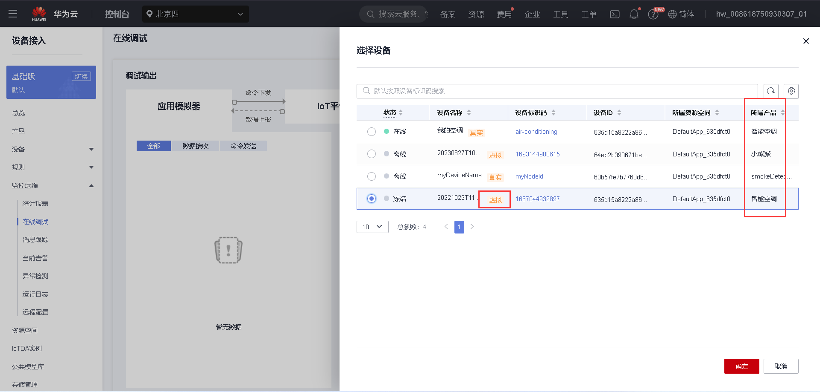Image resolution: width=820 pixels, height=392 pixels.
Task: Select the radio button for myDeviceName
Action: [x=371, y=176]
